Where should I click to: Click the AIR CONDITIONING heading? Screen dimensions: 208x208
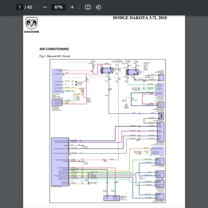(54, 49)
